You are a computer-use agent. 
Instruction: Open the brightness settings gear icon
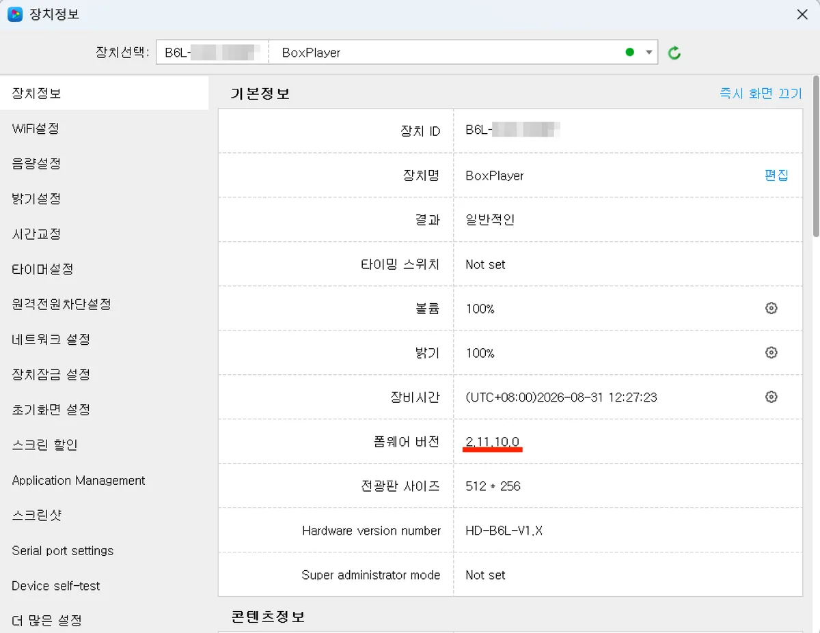pyautogui.click(x=771, y=353)
